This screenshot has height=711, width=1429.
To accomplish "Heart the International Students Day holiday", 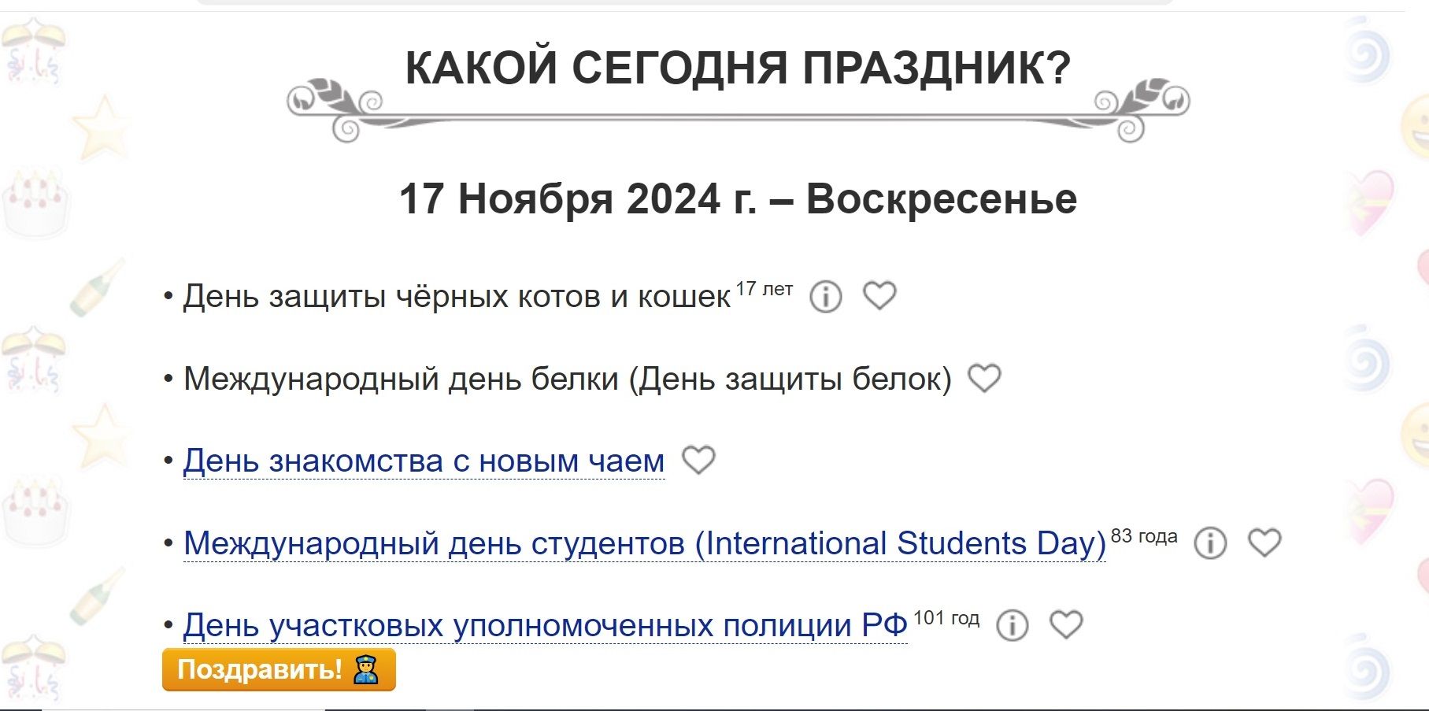I will point(1264,543).
